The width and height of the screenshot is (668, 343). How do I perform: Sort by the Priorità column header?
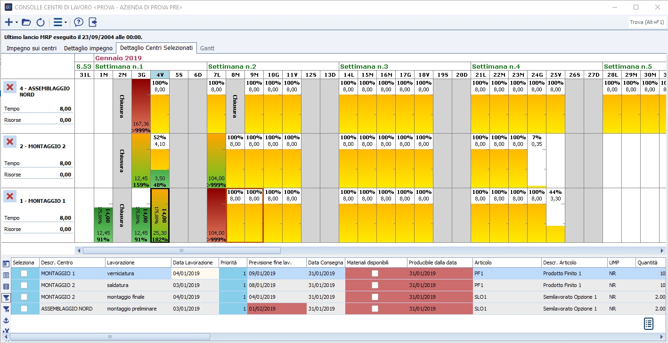pyautogui.click(x=233, y=263)
